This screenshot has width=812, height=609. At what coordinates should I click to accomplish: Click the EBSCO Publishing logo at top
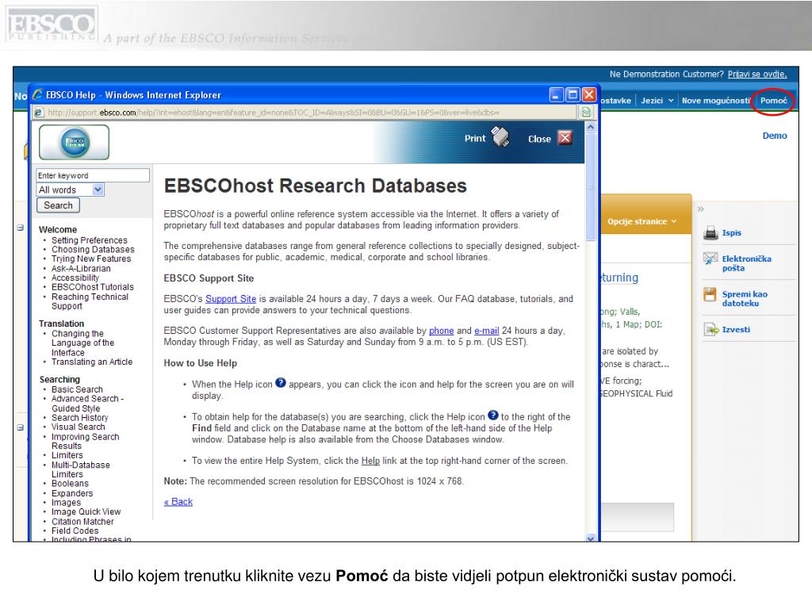(x=51, y=25)
